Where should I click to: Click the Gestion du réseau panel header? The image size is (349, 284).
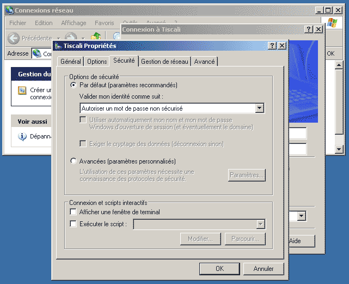coord(32,74)
